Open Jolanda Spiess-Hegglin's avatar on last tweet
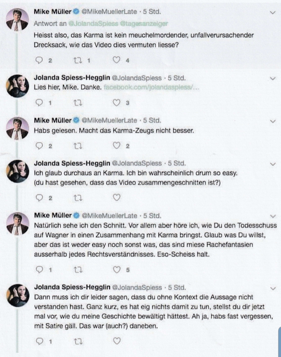 coord(18,295)
